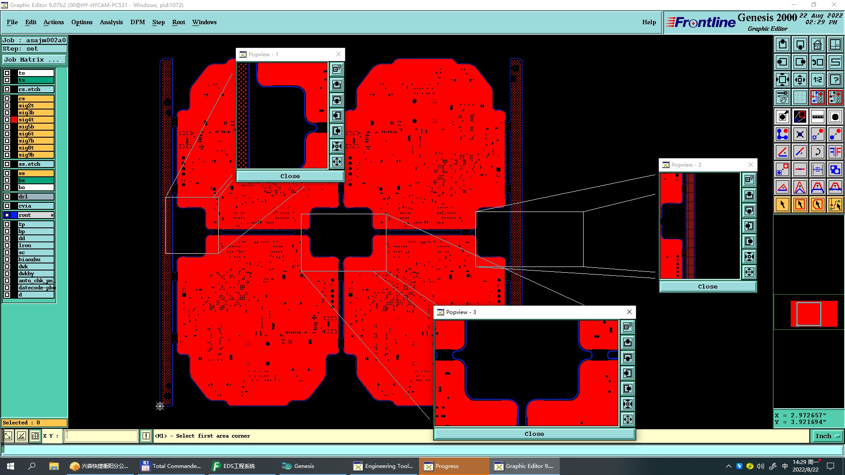Open the Analysis menu
This screenshot has width=845, height=475.
pos(111,22)
